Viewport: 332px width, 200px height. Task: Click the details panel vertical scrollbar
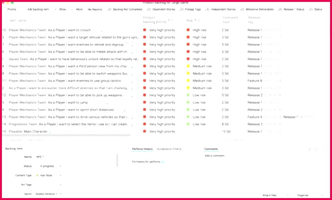tap(117, 160)
